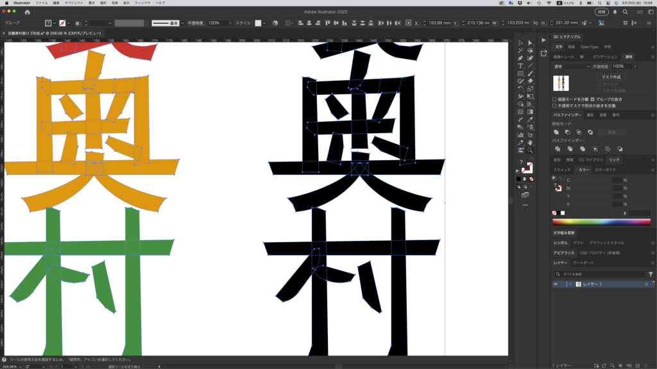The height and width of the screenshot is (369, 657).
Task: Open the blend mode 通常 dropdown
Action: pos(571,66)
